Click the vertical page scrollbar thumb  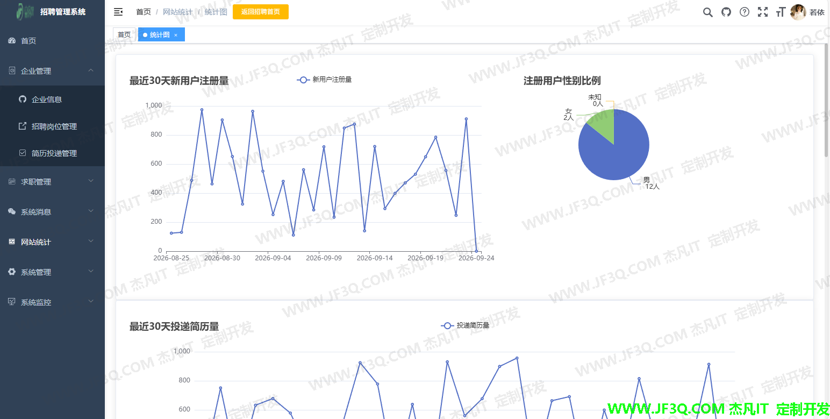coord(827,100)
